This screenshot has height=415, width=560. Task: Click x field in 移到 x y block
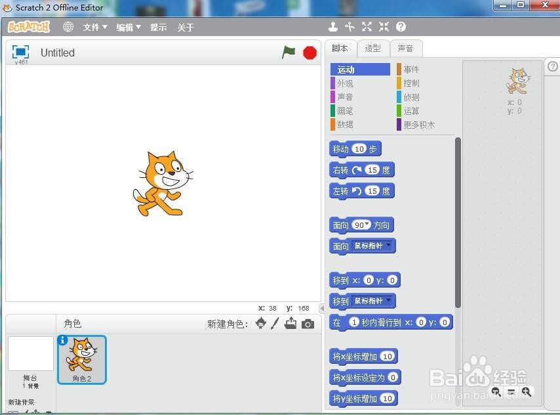click(369, 280)
